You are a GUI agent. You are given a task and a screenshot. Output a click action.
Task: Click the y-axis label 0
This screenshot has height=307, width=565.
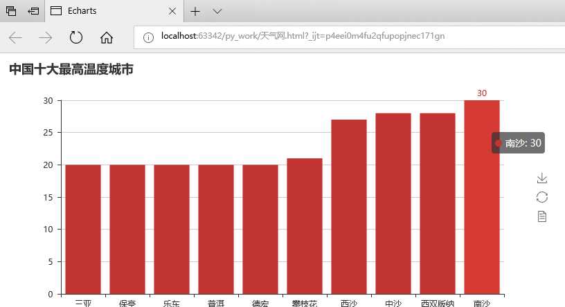51,294
